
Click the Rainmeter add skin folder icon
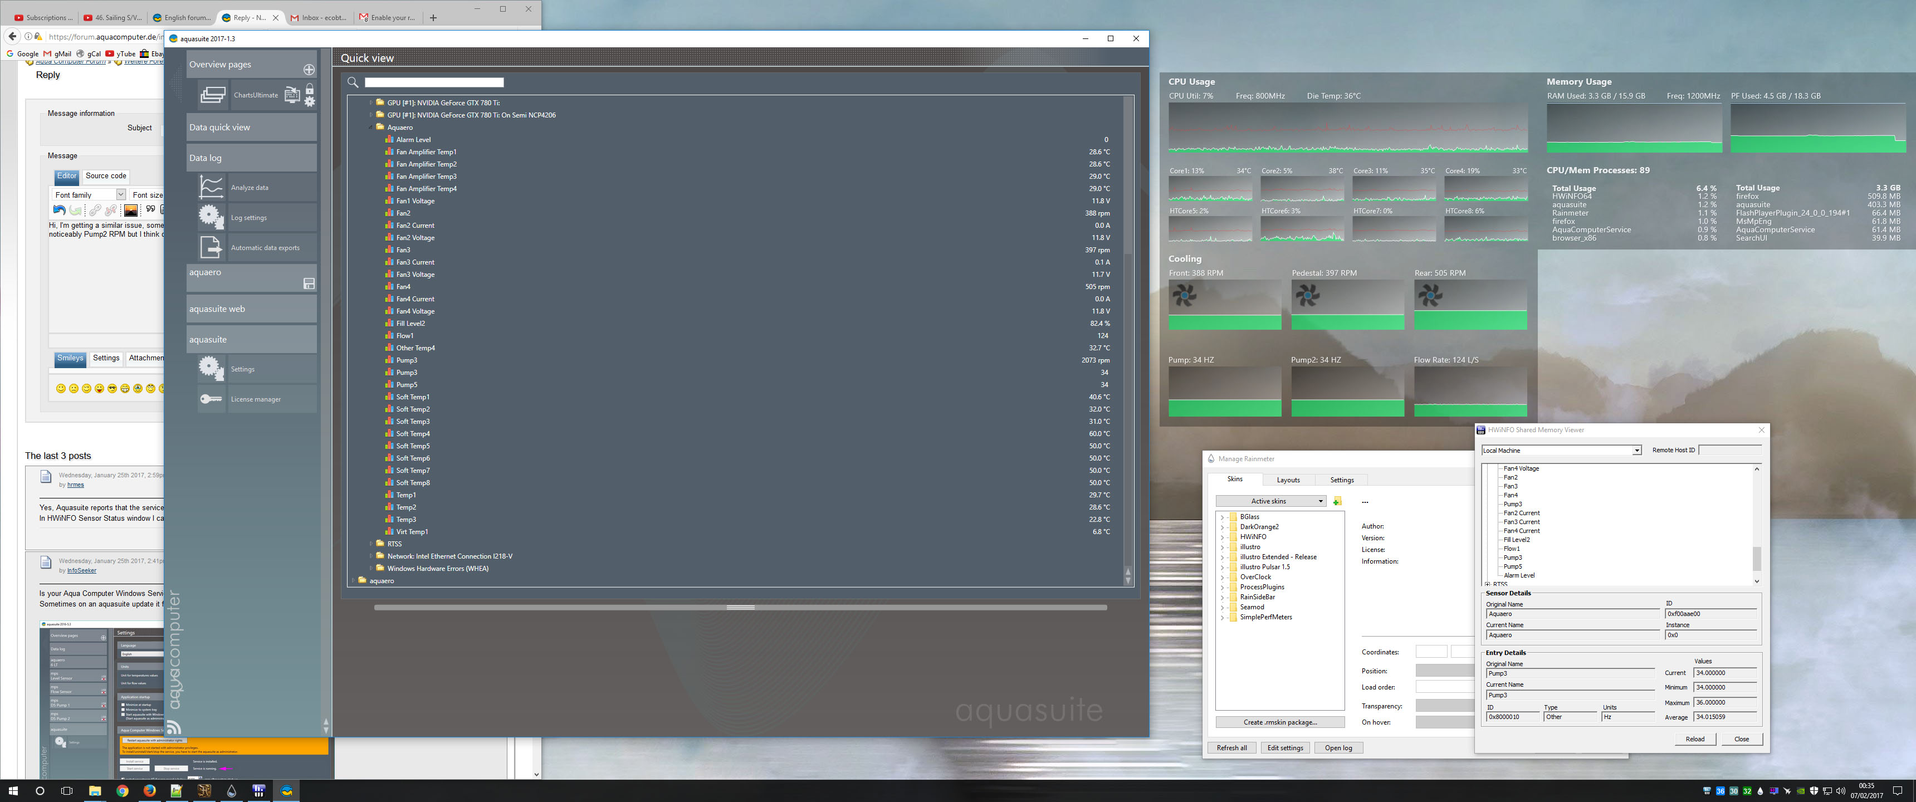point(1337,501)
